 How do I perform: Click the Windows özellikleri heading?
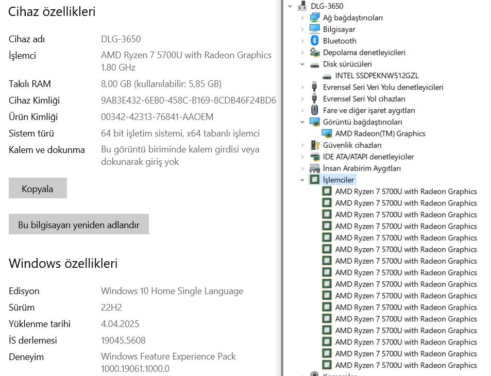tap(63, 263)
